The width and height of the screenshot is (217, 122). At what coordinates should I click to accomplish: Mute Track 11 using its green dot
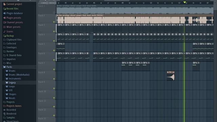point(54,107)
